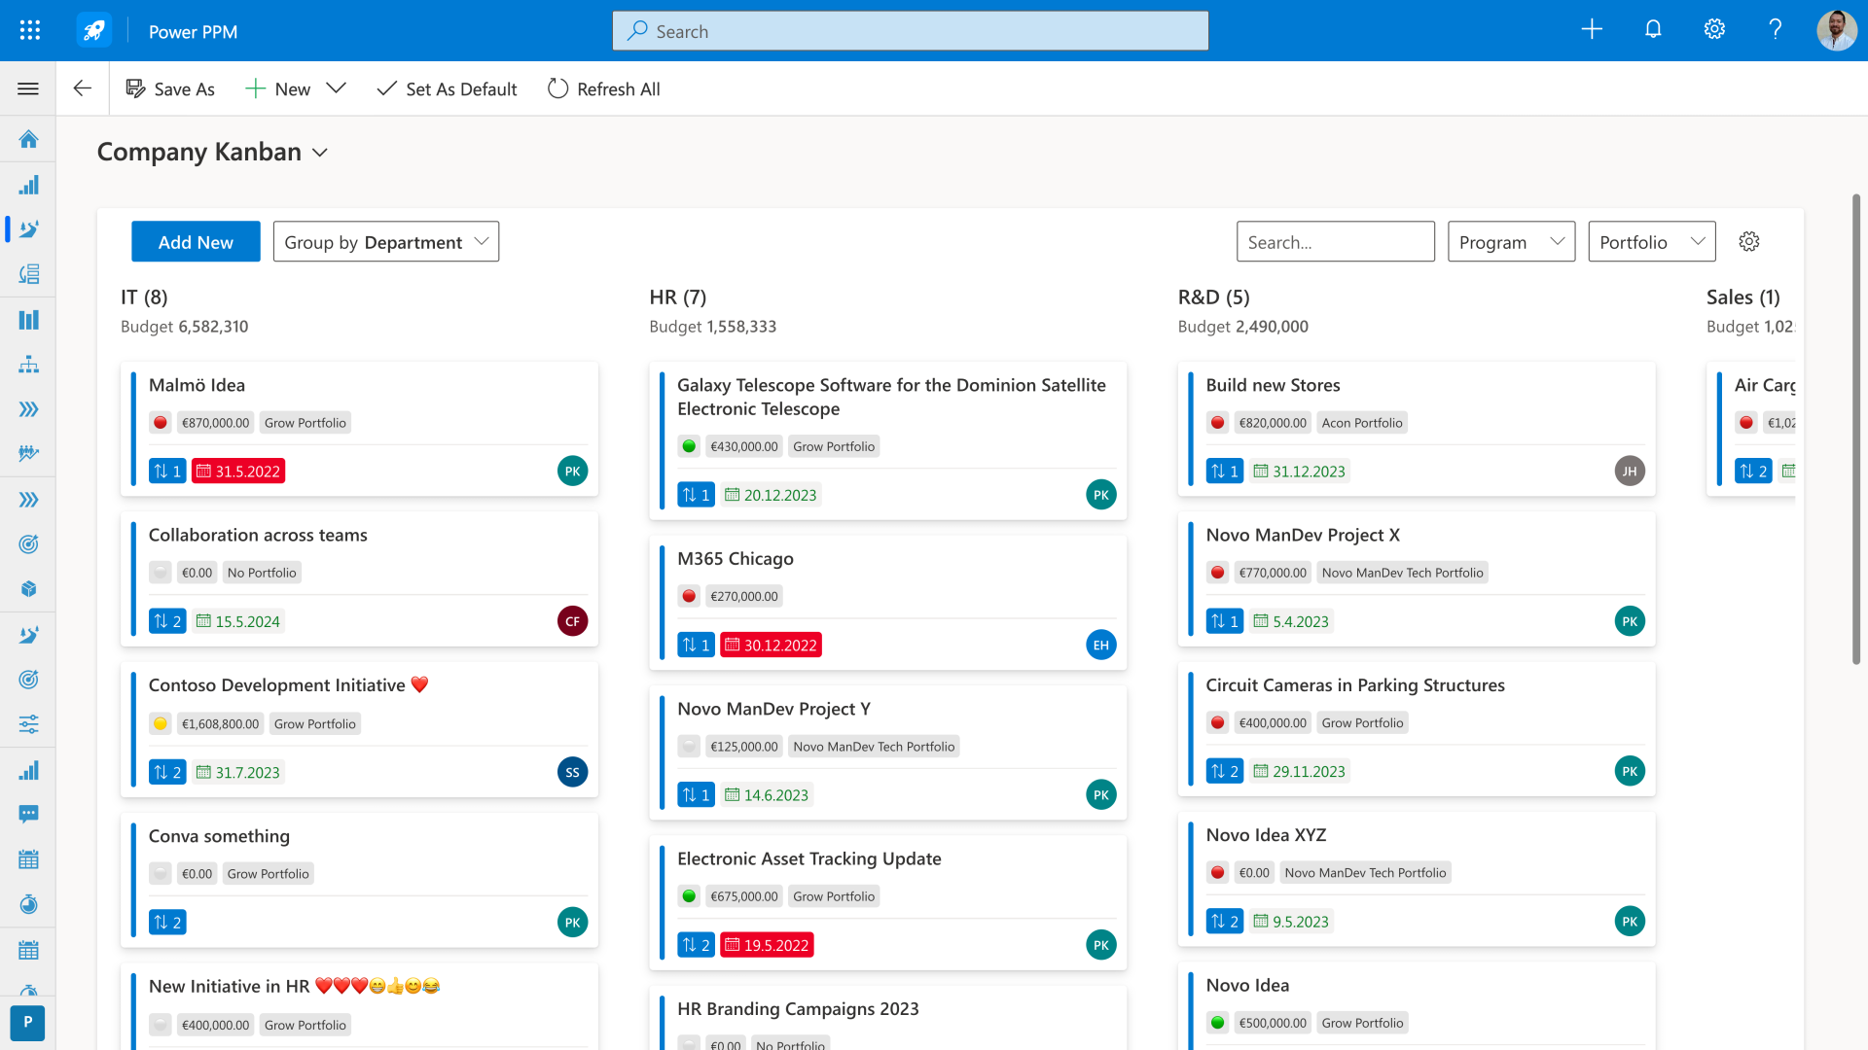Click the Power PPM rocket logo

pyautogui.click(x=94, y=30)
